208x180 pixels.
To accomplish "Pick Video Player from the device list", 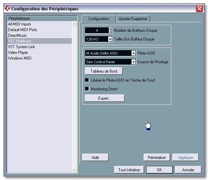I will [39, 53].
